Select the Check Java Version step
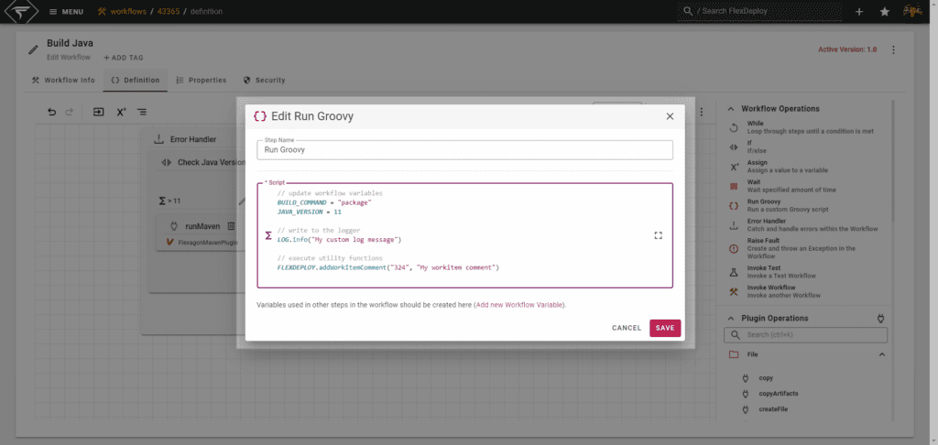Image resolution: width=938 pixels, height=445 pixels. coord(203,162)
